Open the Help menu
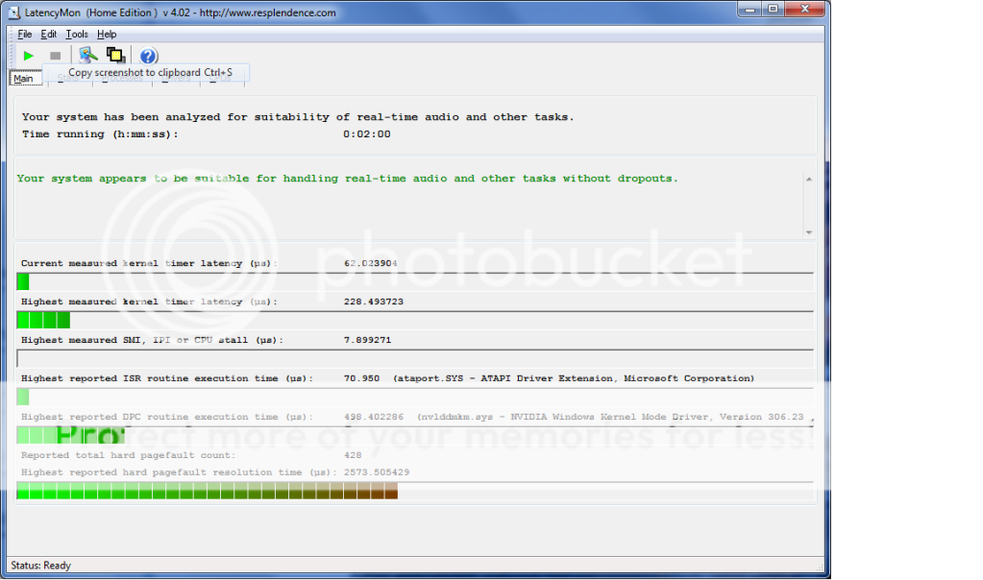Screen dimensions: 983x580 (x=107, y=33)
